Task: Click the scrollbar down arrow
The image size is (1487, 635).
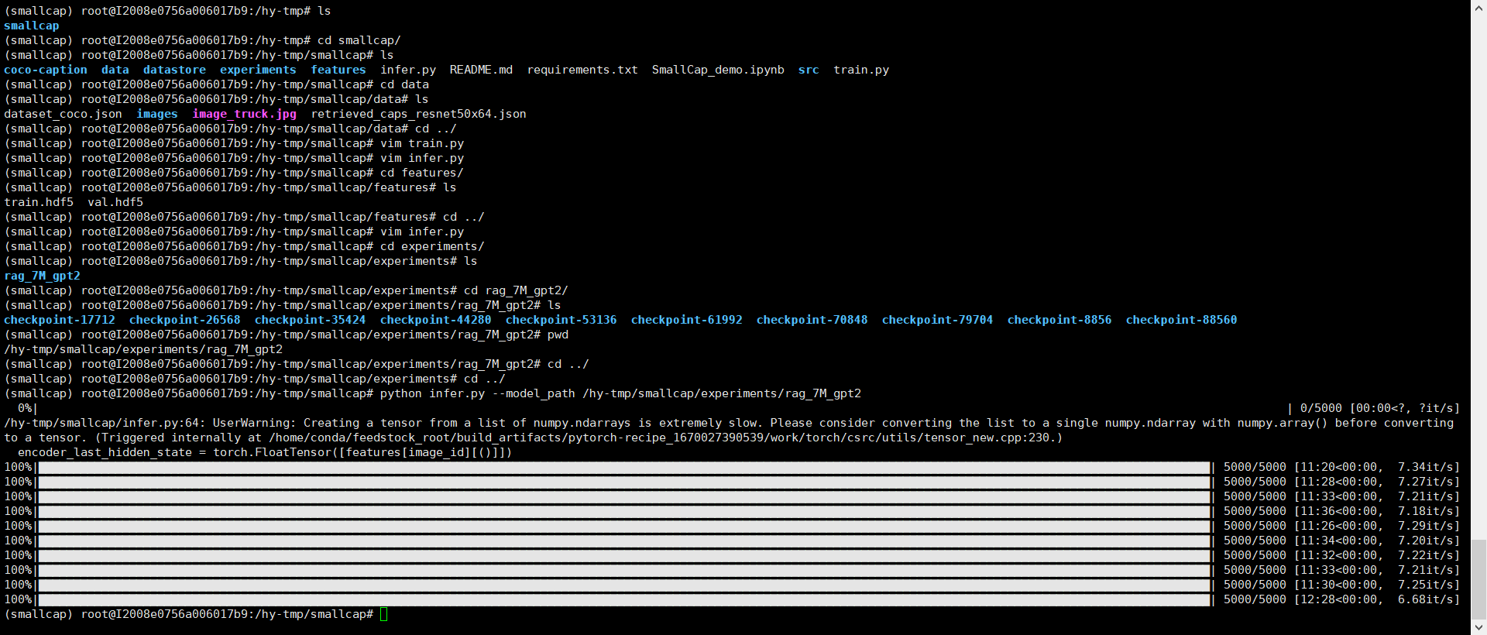Action: [1478, 627]
